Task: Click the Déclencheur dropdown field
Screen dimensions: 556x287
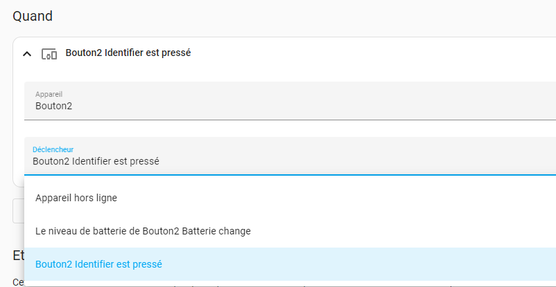Action: pos(277,156)
